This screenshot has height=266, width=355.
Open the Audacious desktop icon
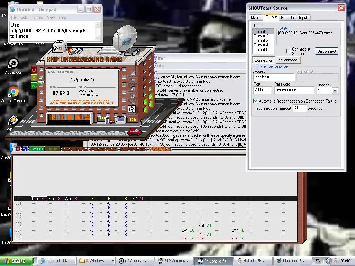14,66
